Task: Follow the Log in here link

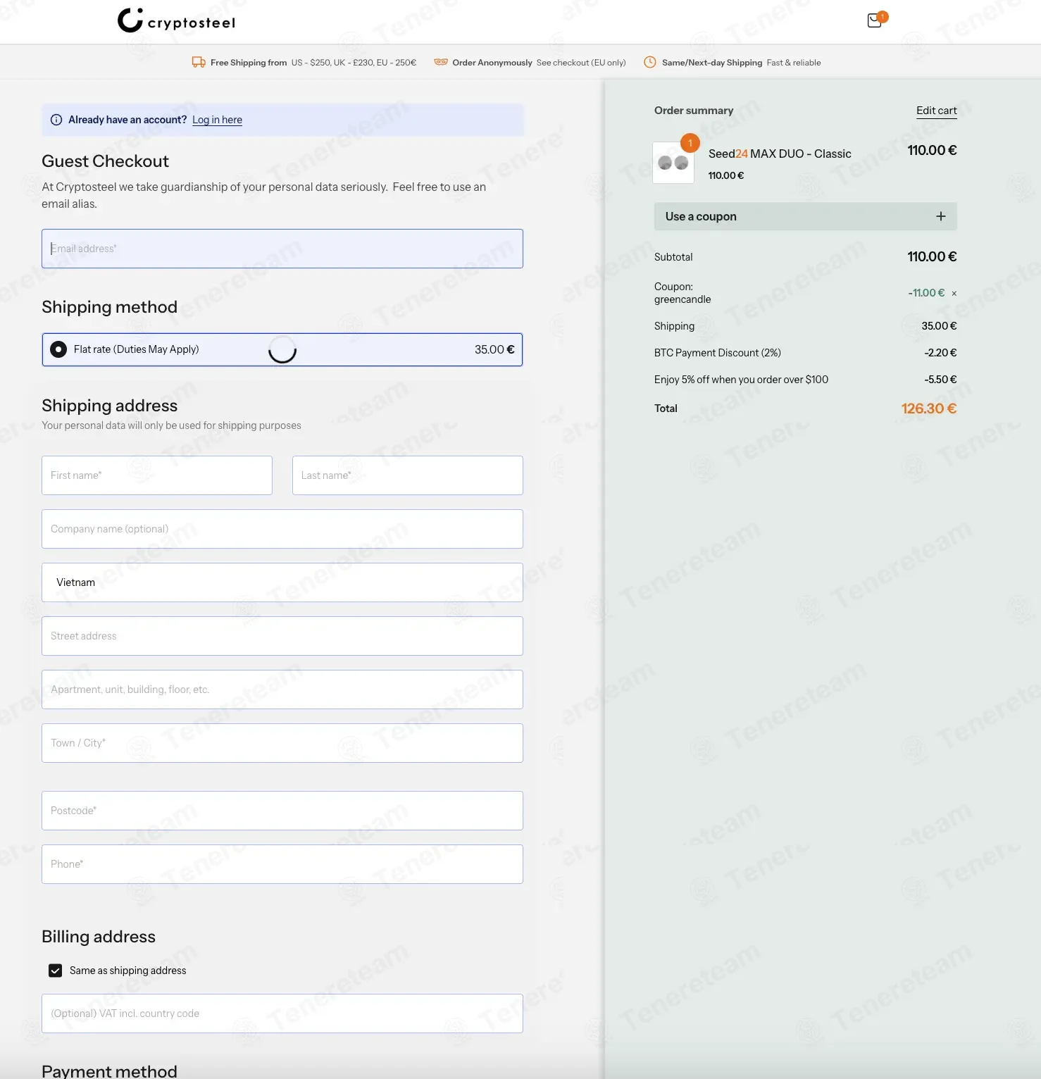Action: [x=217, y=120]
